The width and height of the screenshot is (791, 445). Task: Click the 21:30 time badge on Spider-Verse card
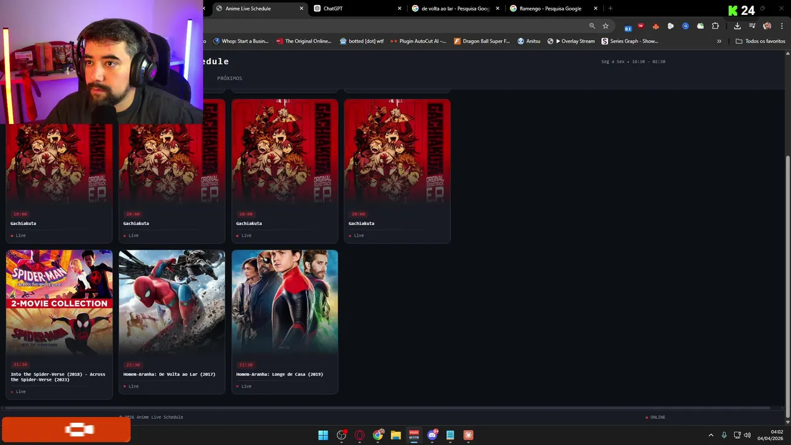tap(20, 365)
